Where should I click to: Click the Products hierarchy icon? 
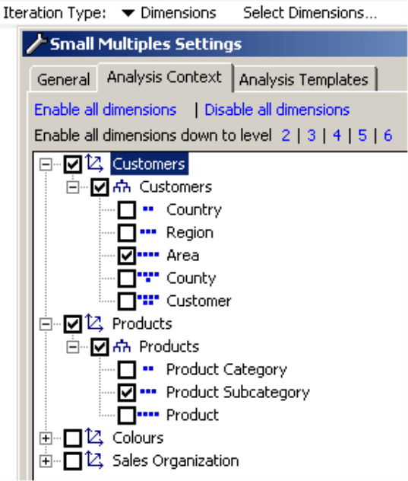click(x=122, y=346)
